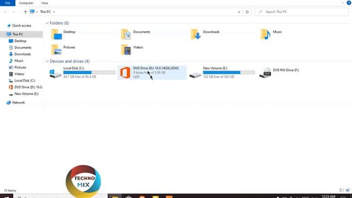
Task: Open the address bar history dropdown
Action: 239,12
